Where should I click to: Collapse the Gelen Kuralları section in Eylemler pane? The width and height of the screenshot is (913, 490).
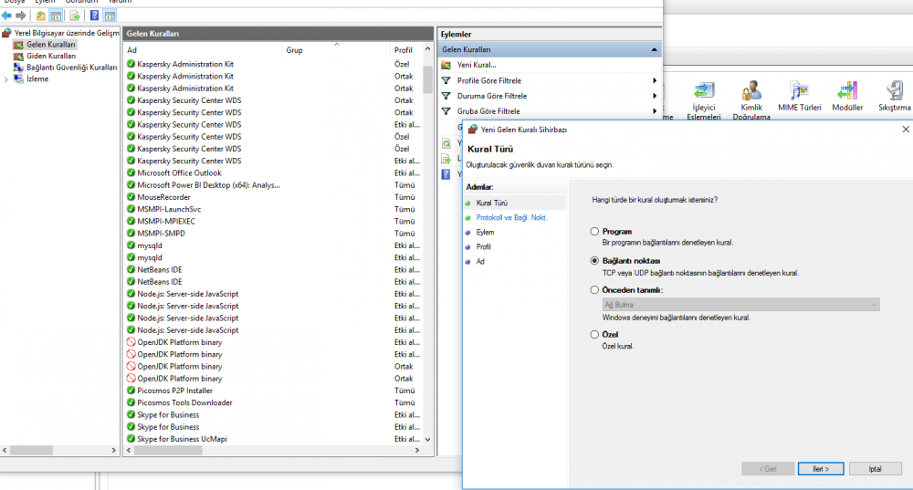[654, 49]
